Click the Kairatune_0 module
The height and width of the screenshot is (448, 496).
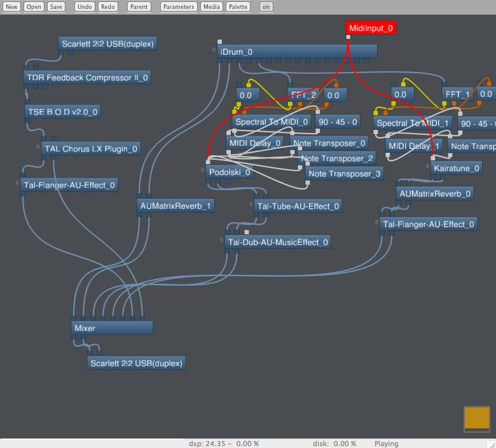[x=456, y=168]
